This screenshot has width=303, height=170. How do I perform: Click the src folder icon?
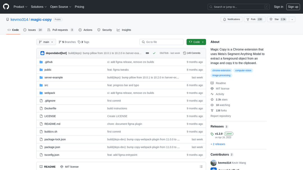pyautogui.click(x=41, y=85)
